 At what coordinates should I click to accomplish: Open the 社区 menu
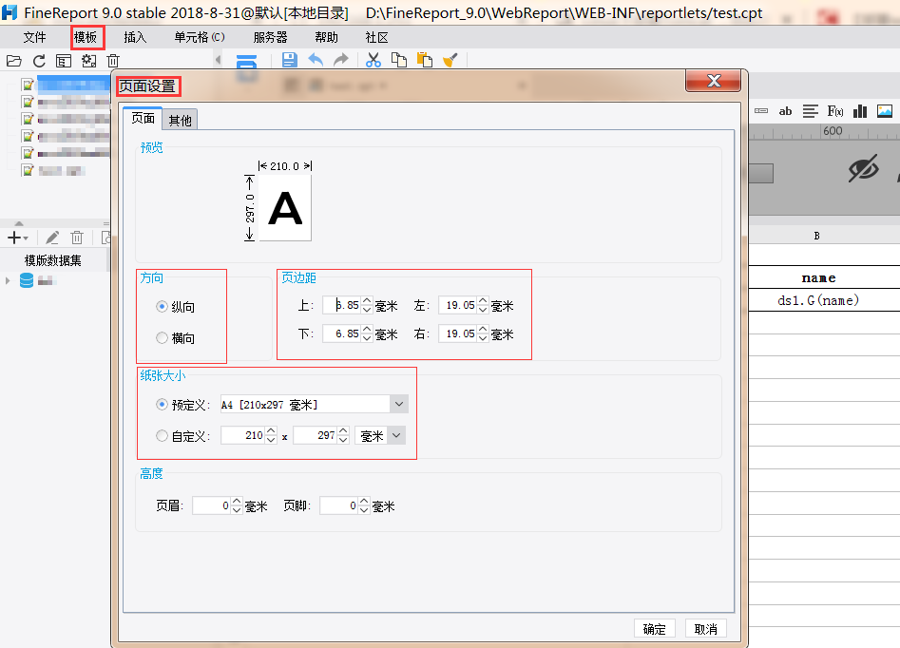pos(377,37)
